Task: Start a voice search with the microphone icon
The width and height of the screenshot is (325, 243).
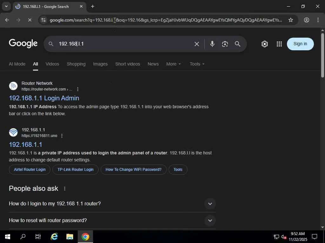Action: click(212, 44)
